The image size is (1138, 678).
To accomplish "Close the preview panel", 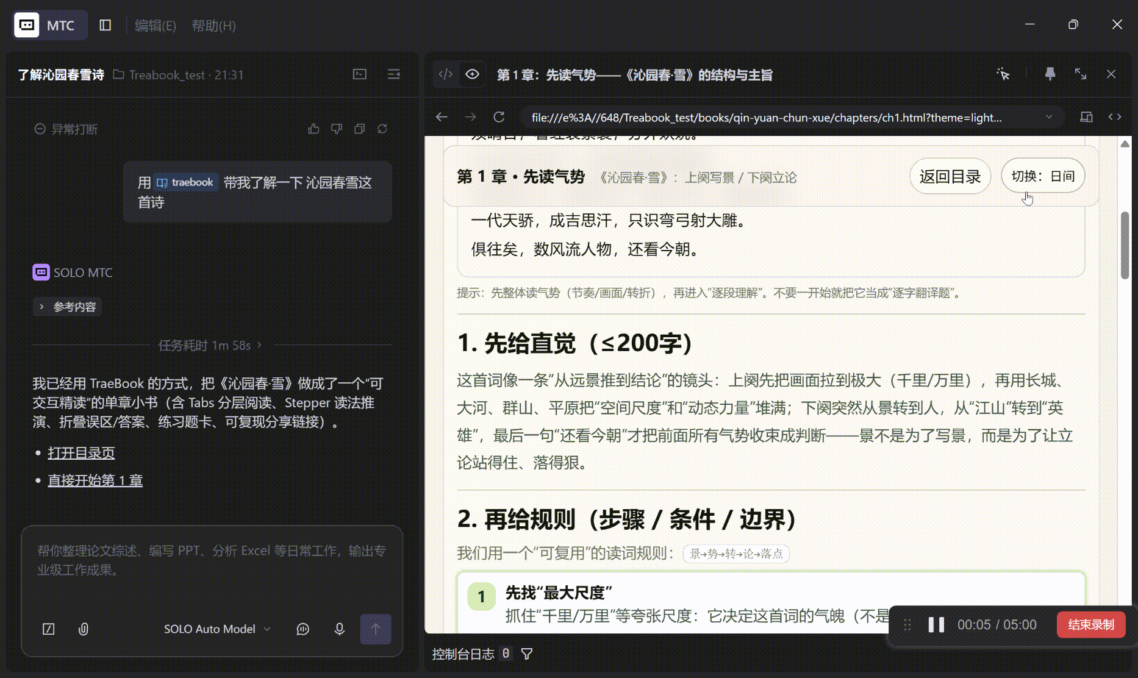I will [1111, 74].
